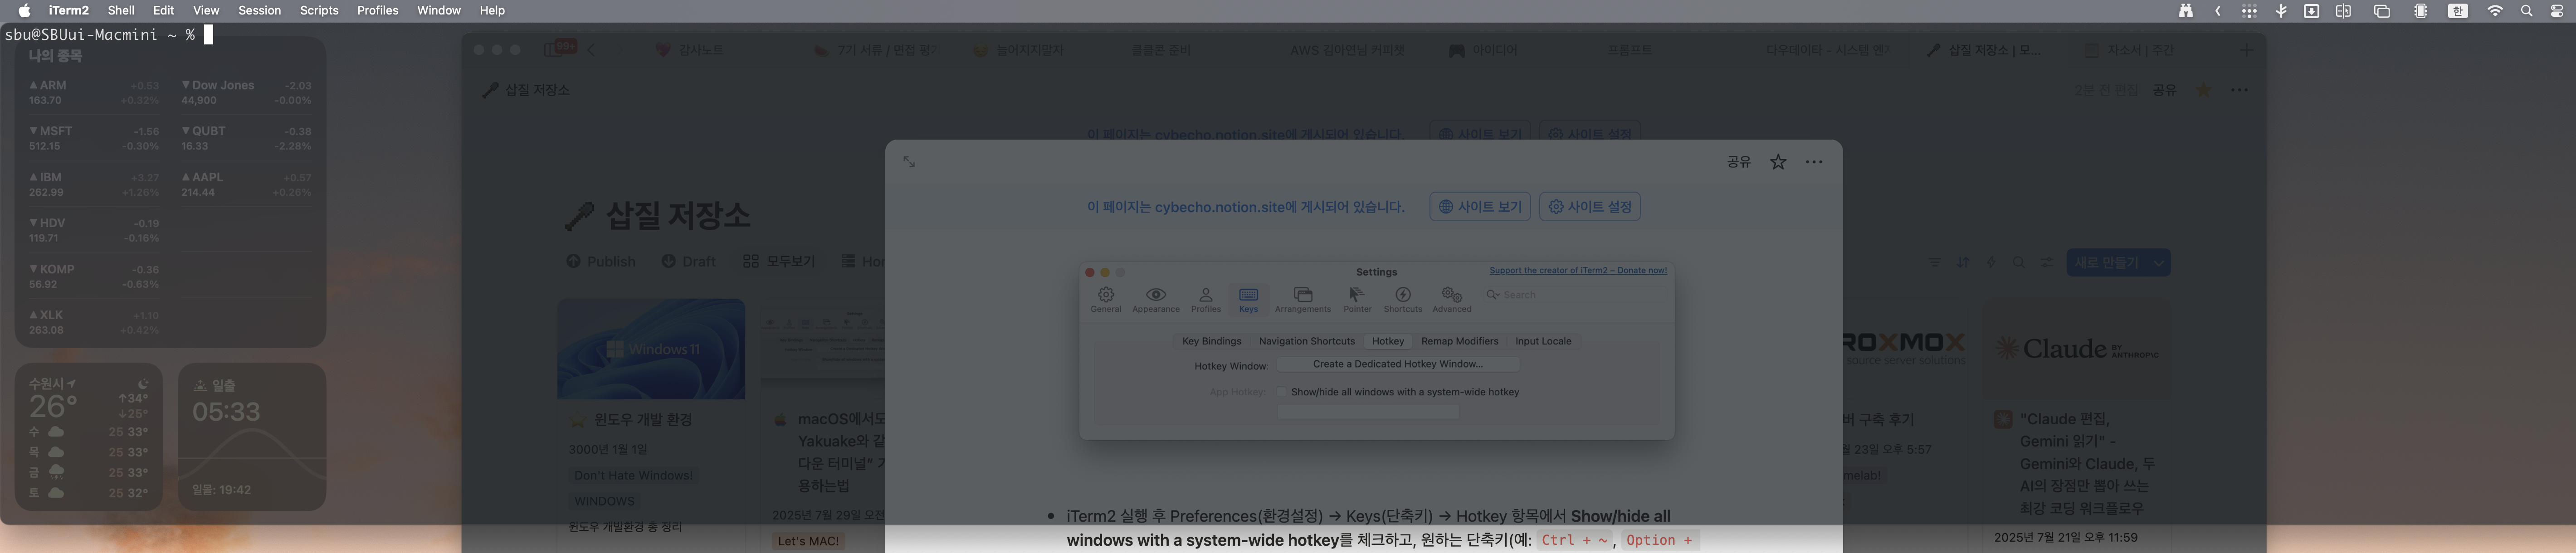Click 사이트 보기 button in popup

[x=1479, y=207]
